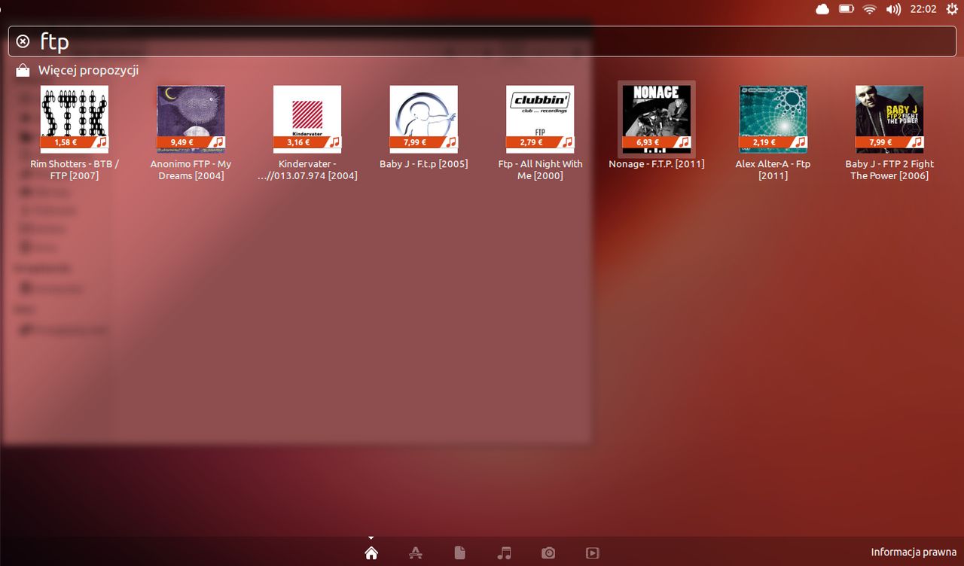Switch to the Files lens
This screenshot has width=964, height=566.
tap(459, 553)
